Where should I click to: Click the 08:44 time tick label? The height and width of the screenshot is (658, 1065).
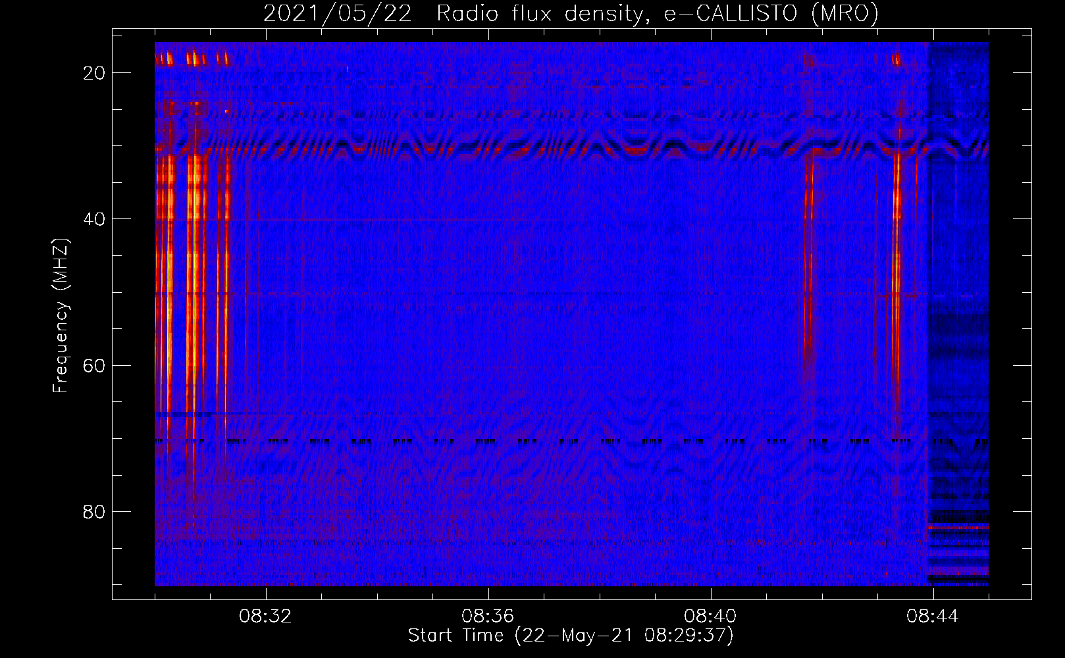coord(933,617)
